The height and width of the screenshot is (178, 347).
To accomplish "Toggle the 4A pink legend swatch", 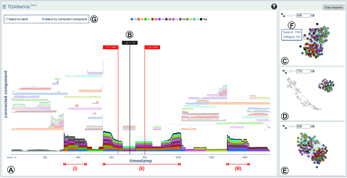I will [173, 19].
